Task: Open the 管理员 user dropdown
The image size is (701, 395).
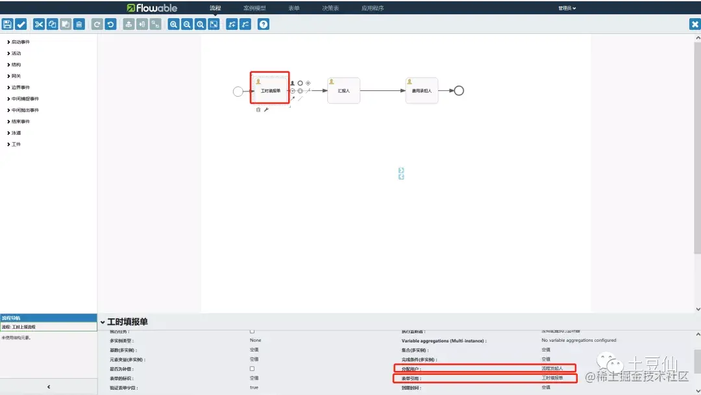Action: tap(567, 8)
